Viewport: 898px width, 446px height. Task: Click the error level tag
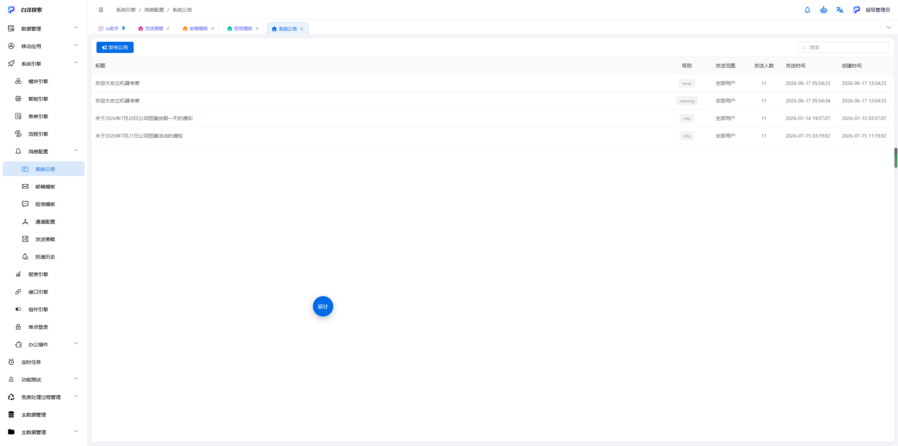(687, 83)
